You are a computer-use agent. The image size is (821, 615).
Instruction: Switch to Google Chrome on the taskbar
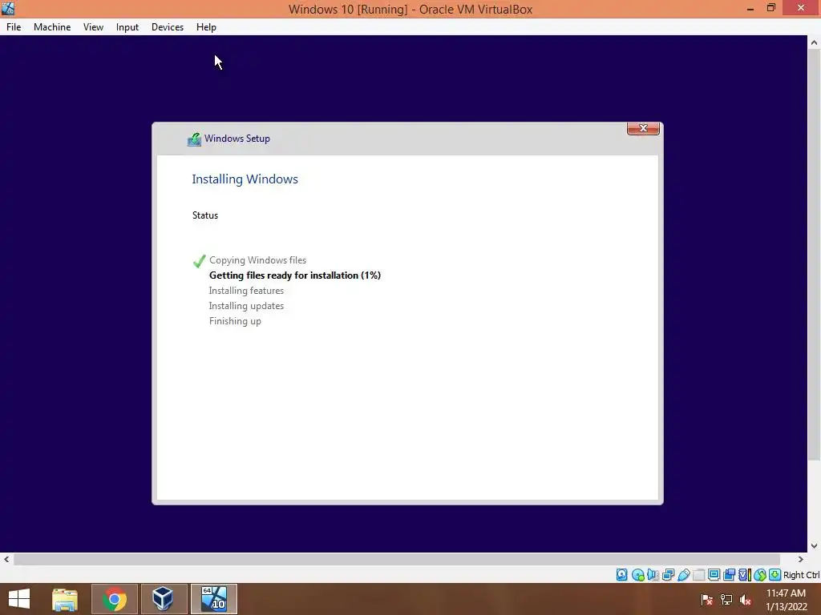pos(115,599)
